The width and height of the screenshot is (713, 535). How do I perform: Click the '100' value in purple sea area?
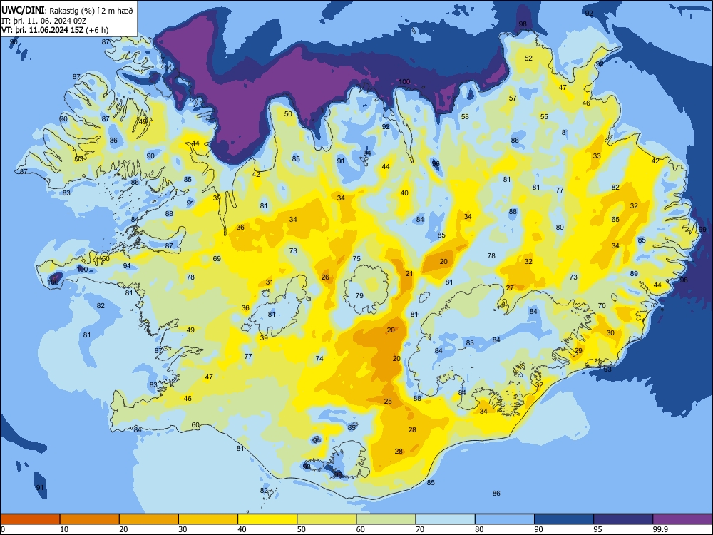click(x=404, y=82)
